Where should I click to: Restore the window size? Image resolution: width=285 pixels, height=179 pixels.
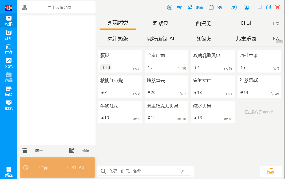tap(269, 7)
